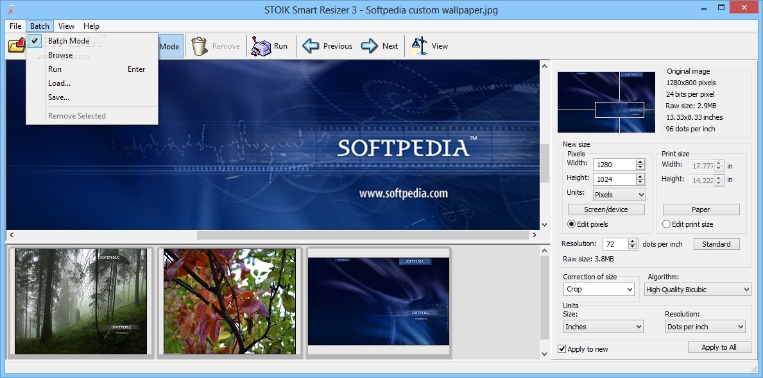Increase the Resolution spinner value
763x378 pixels.
pos(633,241)
